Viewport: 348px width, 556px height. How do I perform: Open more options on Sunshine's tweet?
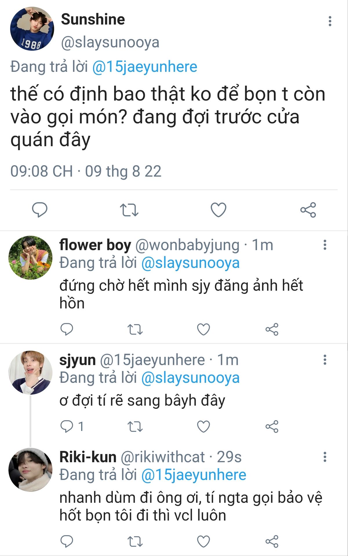tap(330, 21)
